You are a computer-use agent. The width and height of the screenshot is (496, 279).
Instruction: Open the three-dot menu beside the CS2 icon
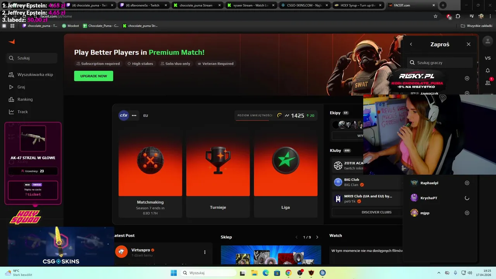pyautogui.click(x=134, y=115)
